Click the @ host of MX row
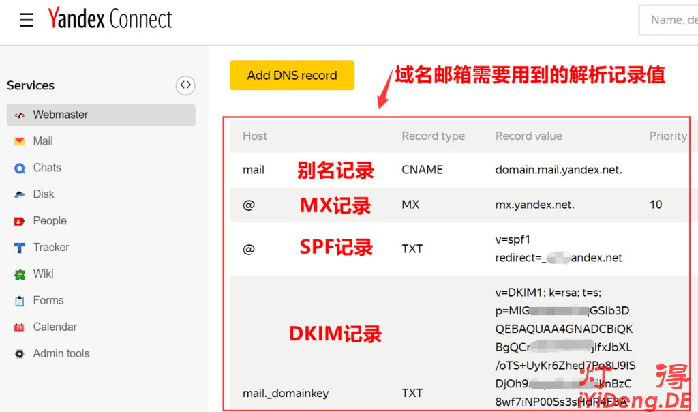The height and width of the screenshot is (412, 698). click(249, 205)
